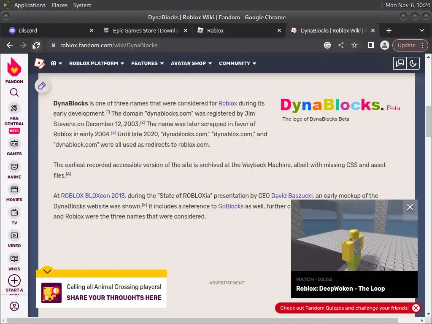Click the clock in top panel
The image size is (432, 324).
click(x=408, y=5)
